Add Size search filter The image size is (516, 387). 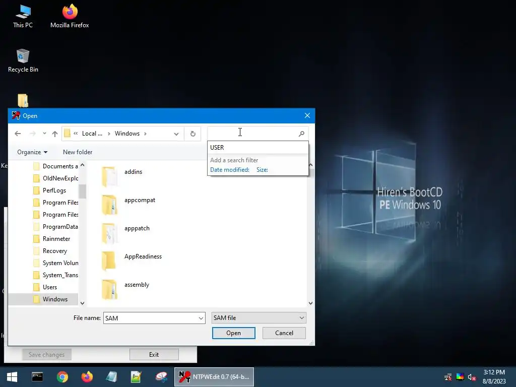[262, 170]
